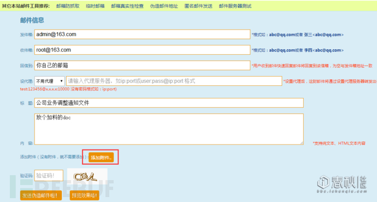The width and height of the screenshot is (377, 202).
Task: Click the 其它本站邮件工具推荐 heading text
Action: coord(26,6)
